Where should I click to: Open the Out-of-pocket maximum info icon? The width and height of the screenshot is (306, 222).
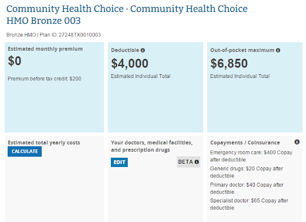pyautogui.click(x=278, y=50)
